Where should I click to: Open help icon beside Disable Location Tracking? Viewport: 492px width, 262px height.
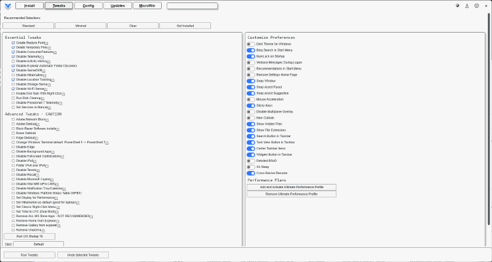coord(53,81)
